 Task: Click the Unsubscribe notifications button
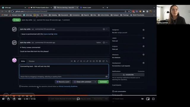tap(128, 75)
